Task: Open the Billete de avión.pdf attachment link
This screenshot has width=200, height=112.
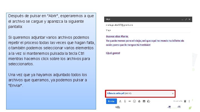Action: (116, 93)
